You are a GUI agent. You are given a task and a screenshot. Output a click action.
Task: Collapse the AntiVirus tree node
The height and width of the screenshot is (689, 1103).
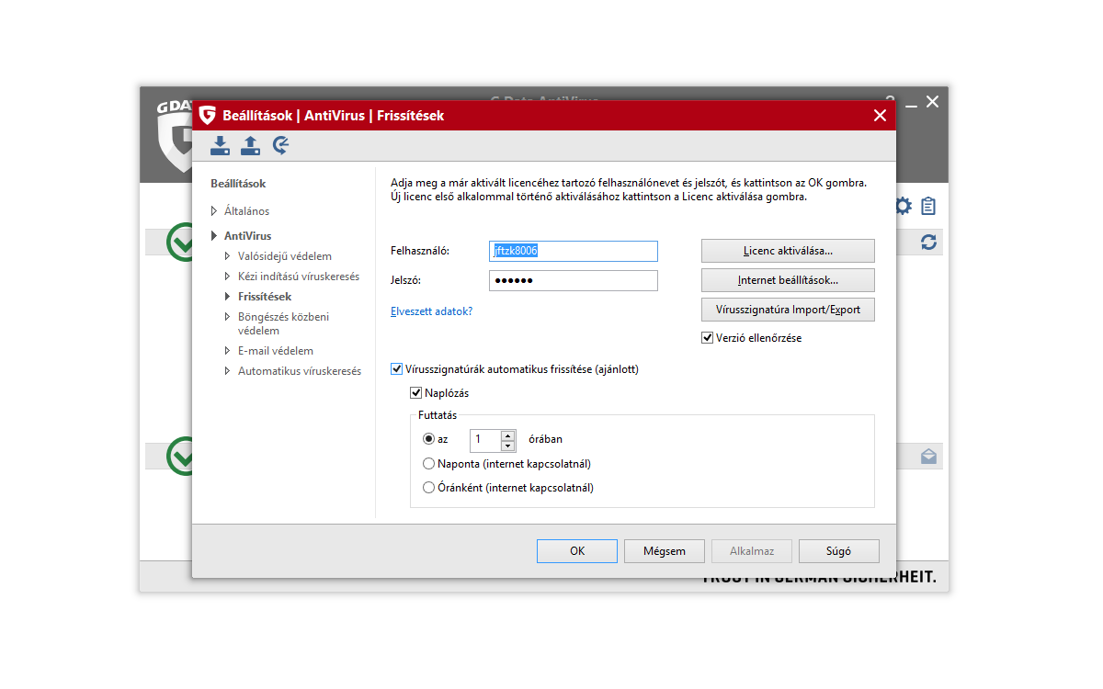point(214,236)
